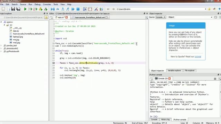Open the File menu
This screenshot has height=124, width=221.
(x=2, y=4)
